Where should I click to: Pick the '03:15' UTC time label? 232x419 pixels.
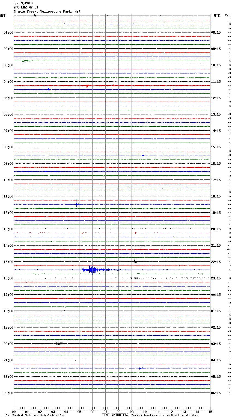216,344
